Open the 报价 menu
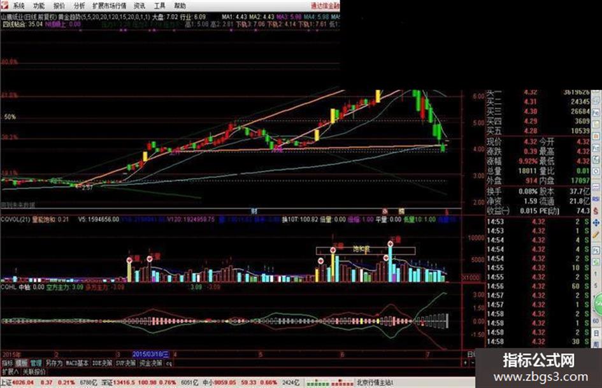The image size is (602, 388). pyautogui.click(x=59, y=6)
